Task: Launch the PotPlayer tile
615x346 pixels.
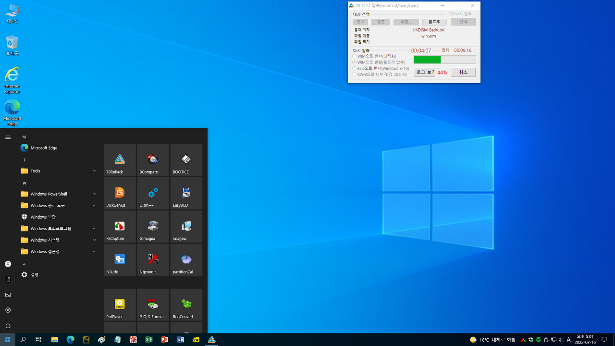Action: click(120, 305)
